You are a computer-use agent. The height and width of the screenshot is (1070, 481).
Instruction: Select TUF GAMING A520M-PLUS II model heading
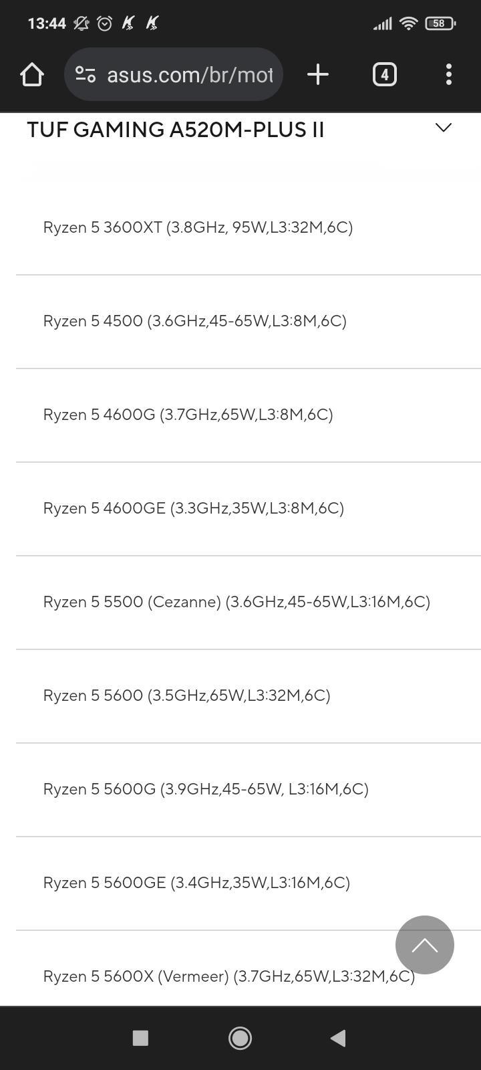pyautogui.click(x=176, y=129)
